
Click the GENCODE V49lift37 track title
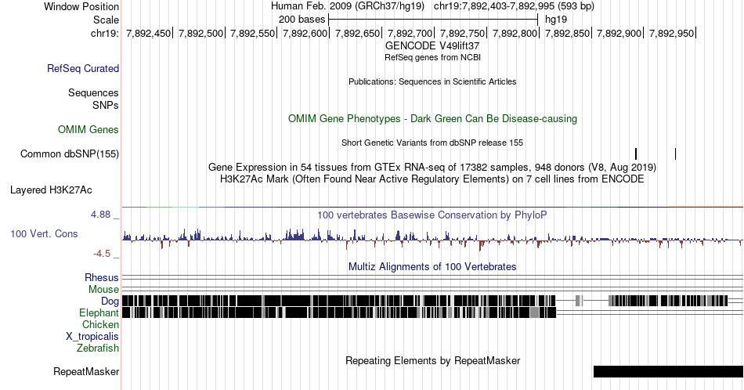(x=432, y=46)
